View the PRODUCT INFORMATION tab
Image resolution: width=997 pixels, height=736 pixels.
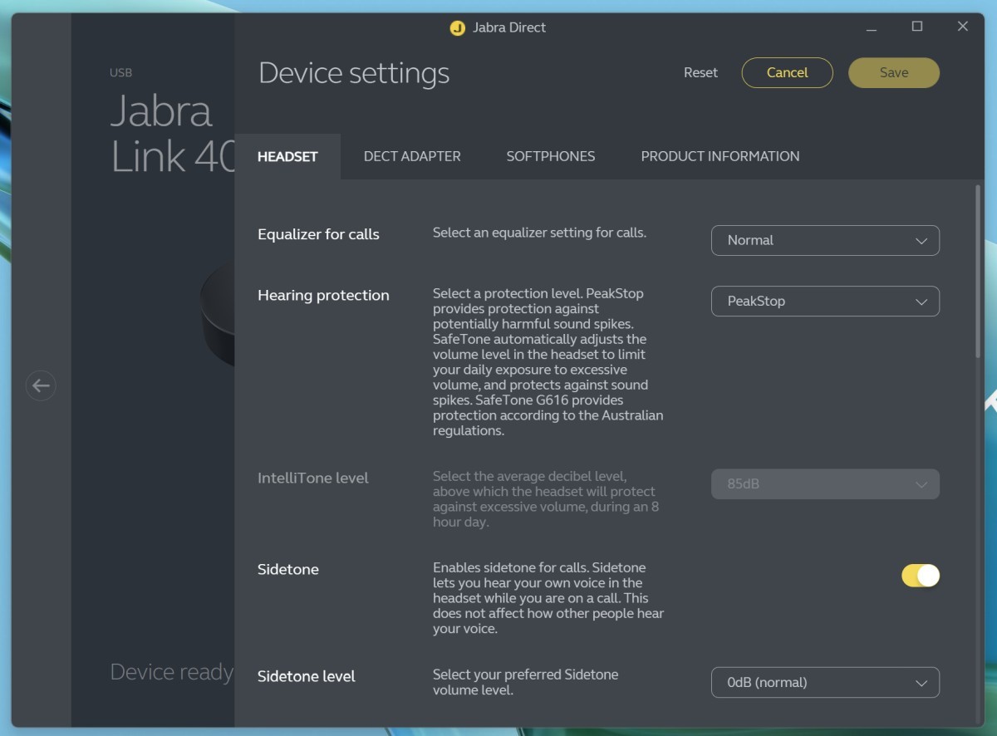(720, 156)
